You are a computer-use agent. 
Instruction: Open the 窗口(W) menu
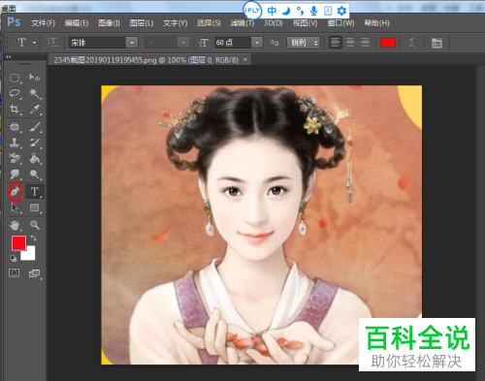coord(340,23)
